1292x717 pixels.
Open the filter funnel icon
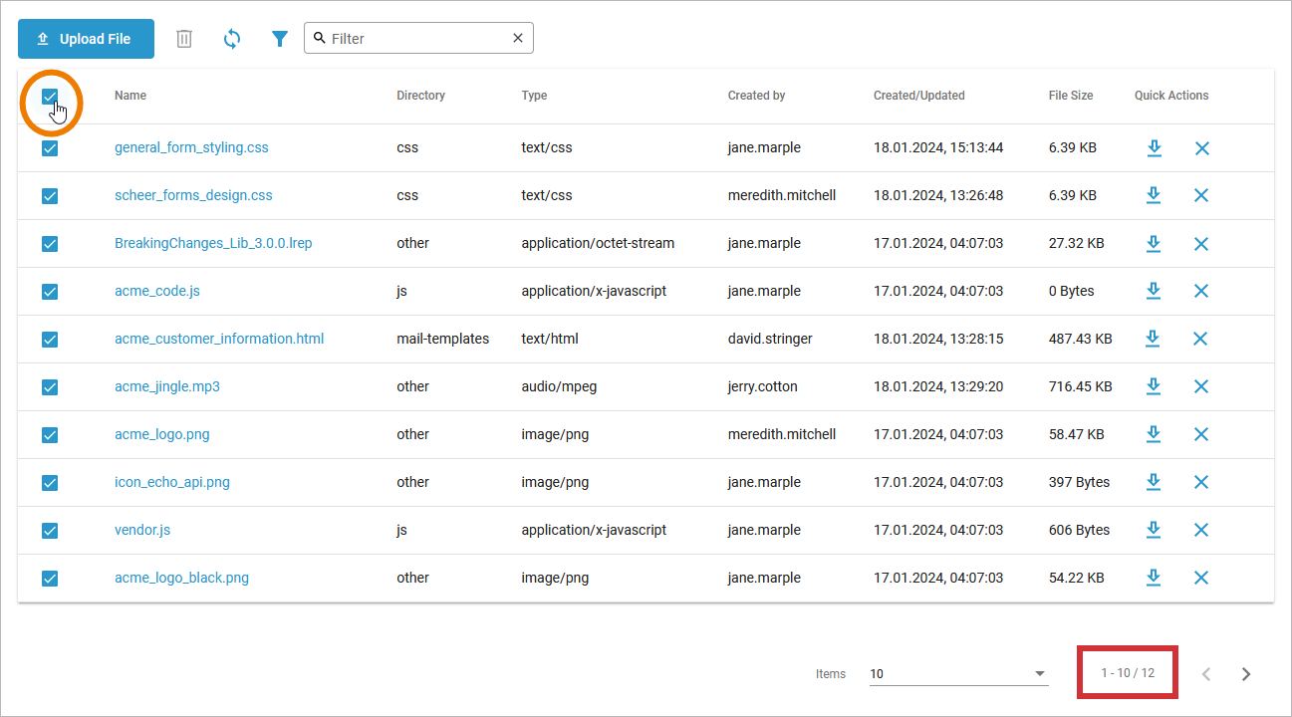pos(280,39)
